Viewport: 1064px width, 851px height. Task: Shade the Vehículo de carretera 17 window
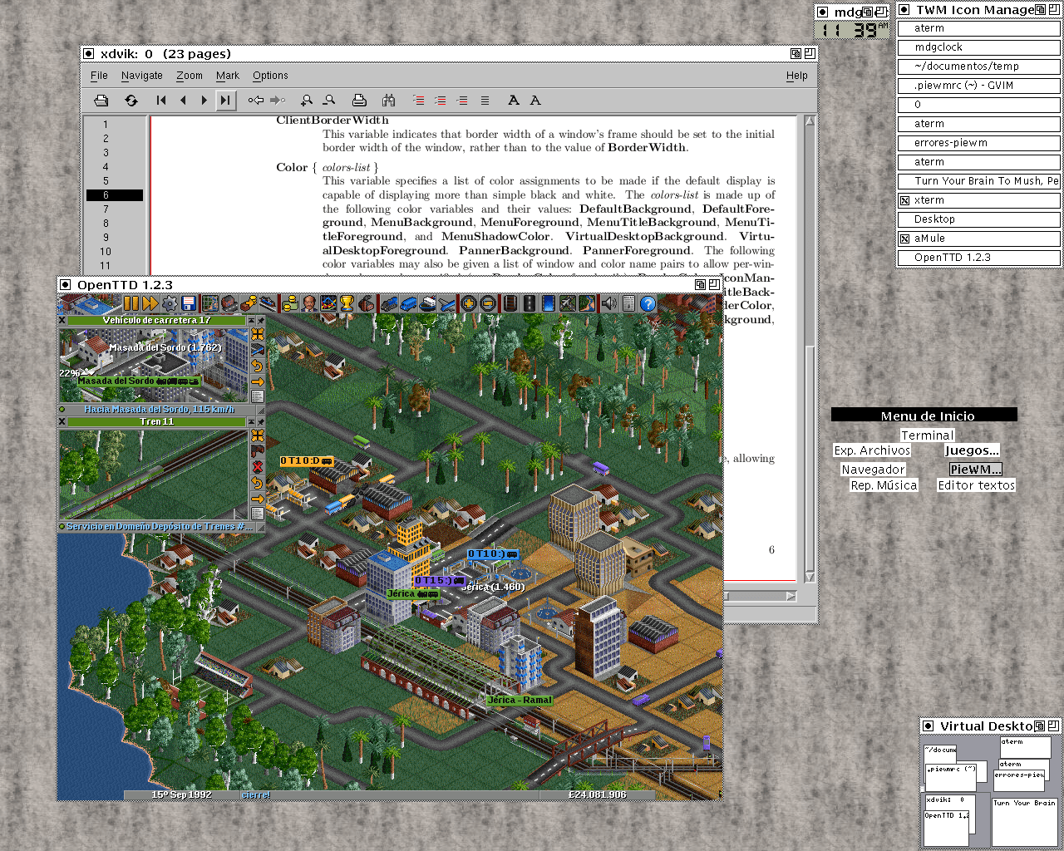coord(250,320)
